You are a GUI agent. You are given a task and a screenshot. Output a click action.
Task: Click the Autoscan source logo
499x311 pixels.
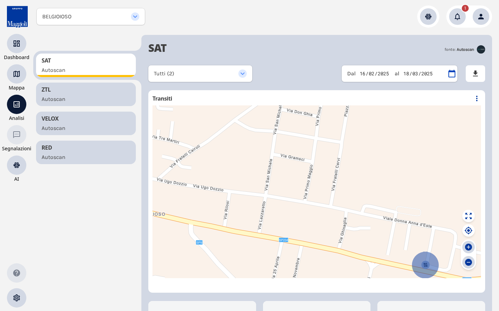tap(481, 49)
